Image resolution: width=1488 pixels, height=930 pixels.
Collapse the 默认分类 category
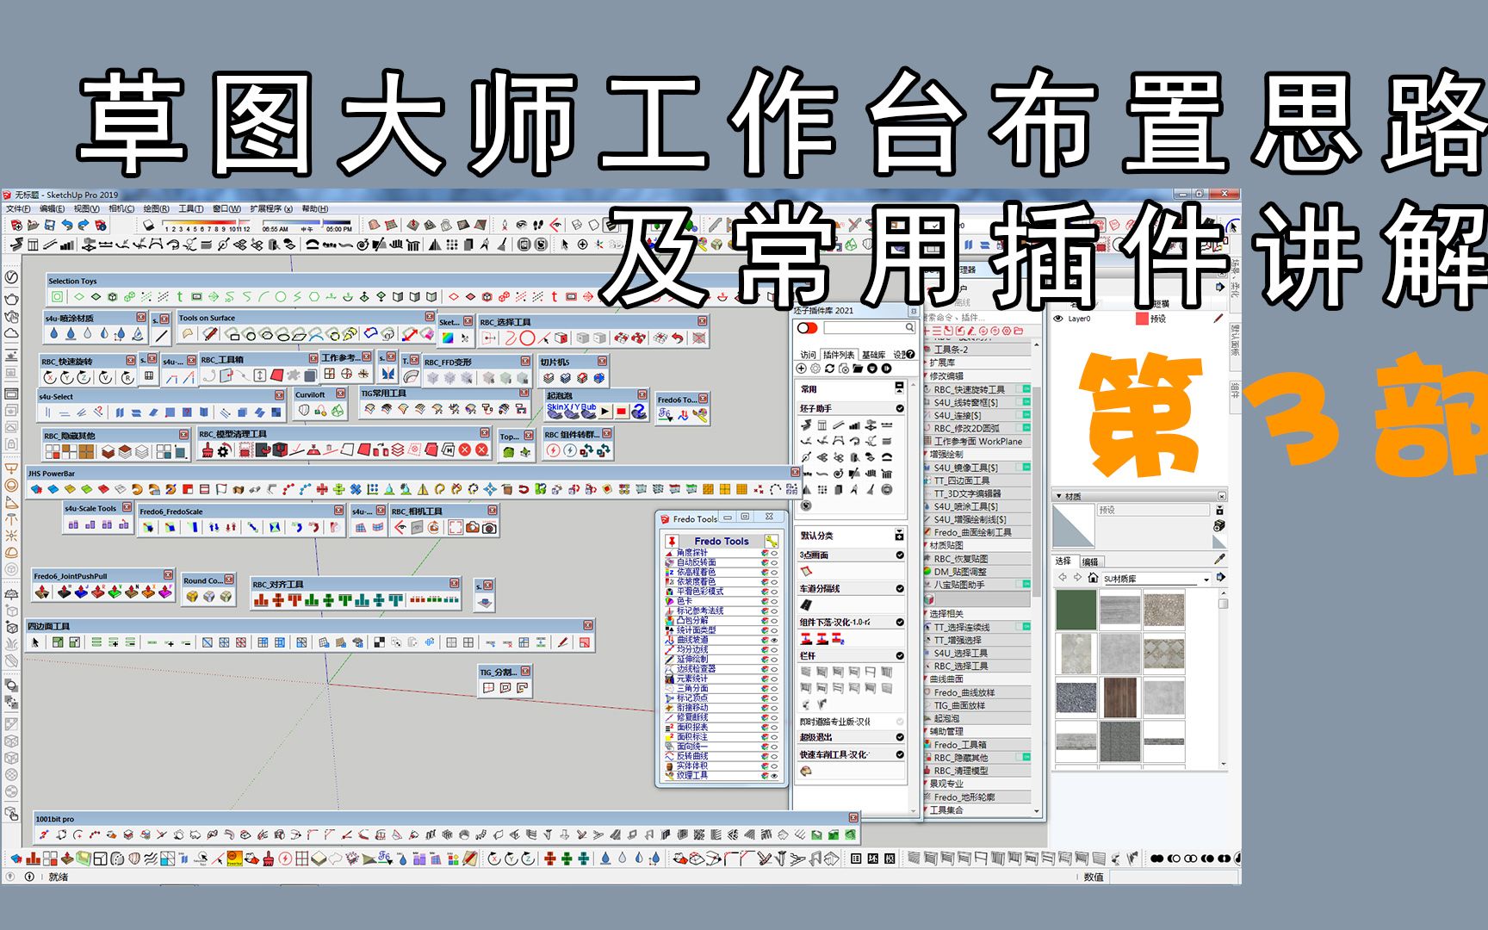coord(900,535)
